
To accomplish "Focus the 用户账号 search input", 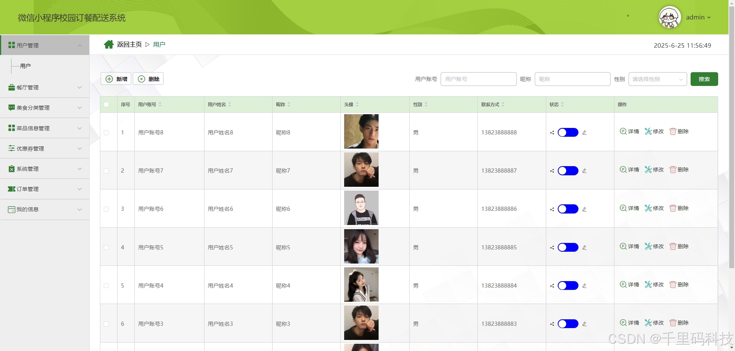I will tap(479, 79).
